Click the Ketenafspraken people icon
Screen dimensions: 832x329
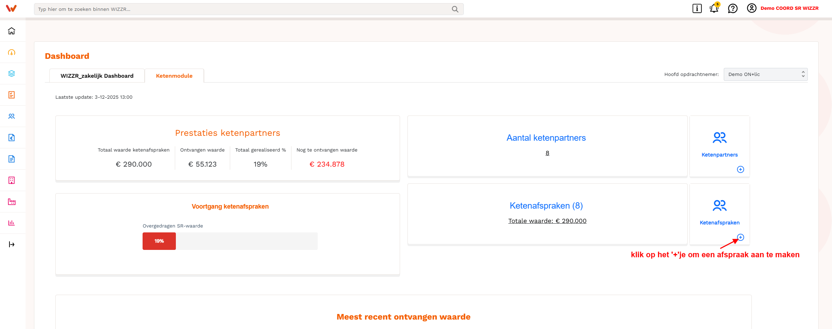[x=720, y=205]
